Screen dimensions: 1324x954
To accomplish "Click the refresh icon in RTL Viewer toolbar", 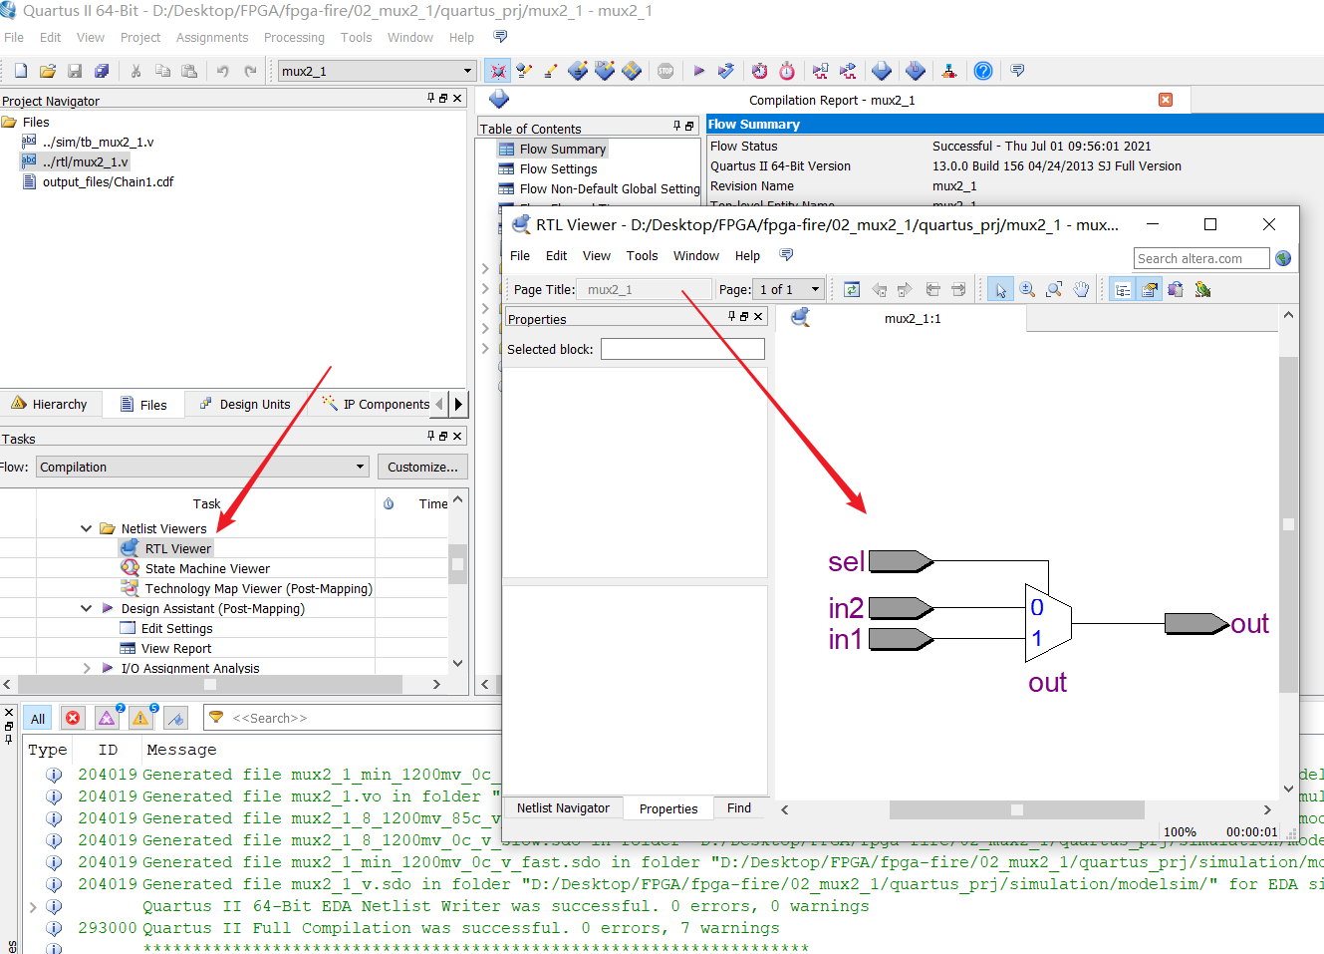I will pos(852,289).
